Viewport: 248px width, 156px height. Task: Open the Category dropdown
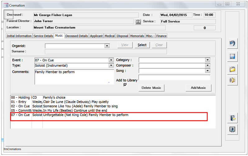click(208, 60)
